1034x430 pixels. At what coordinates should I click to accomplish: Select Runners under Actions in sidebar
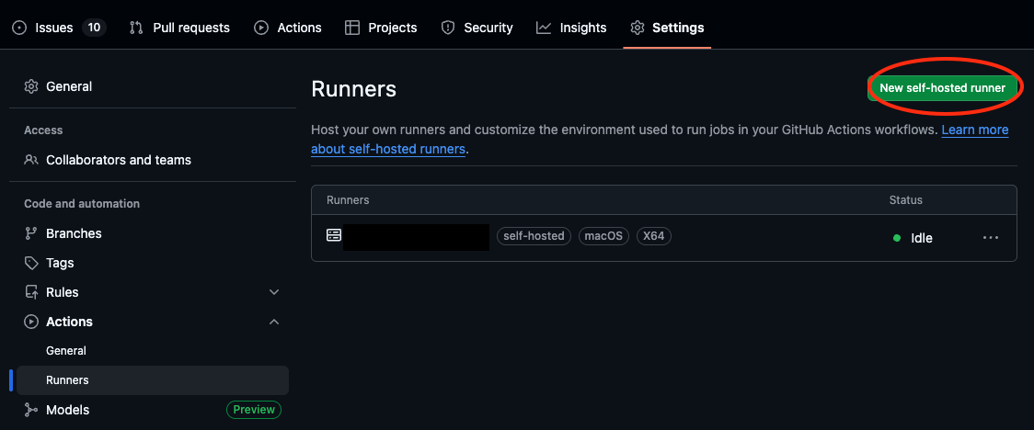click(x=153, y=380)
